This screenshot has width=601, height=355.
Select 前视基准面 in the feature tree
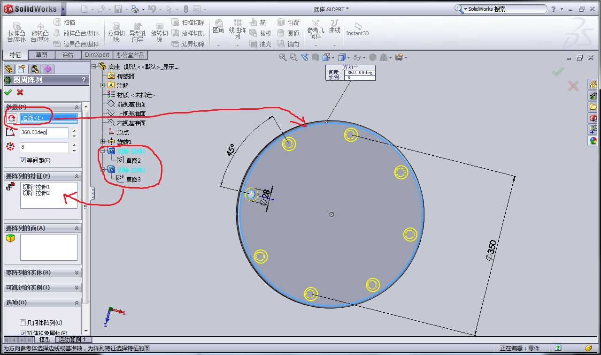(x=131, y=104)
